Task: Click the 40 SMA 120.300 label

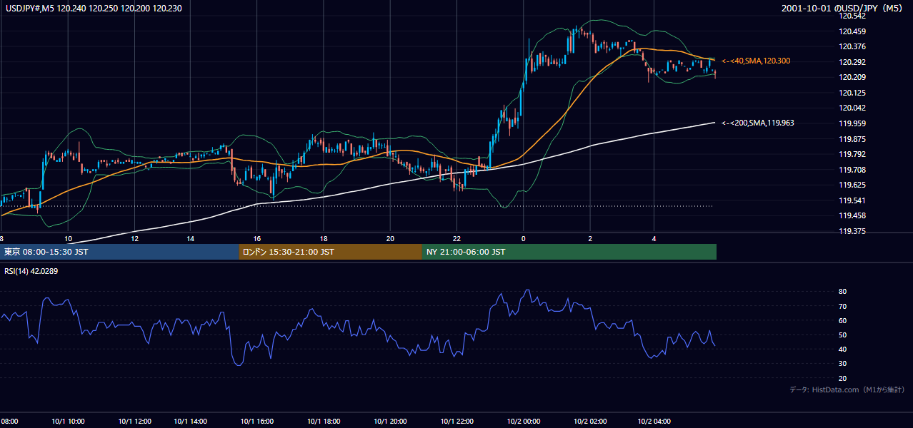Action: pyautogui.click(x=756, y=61)
